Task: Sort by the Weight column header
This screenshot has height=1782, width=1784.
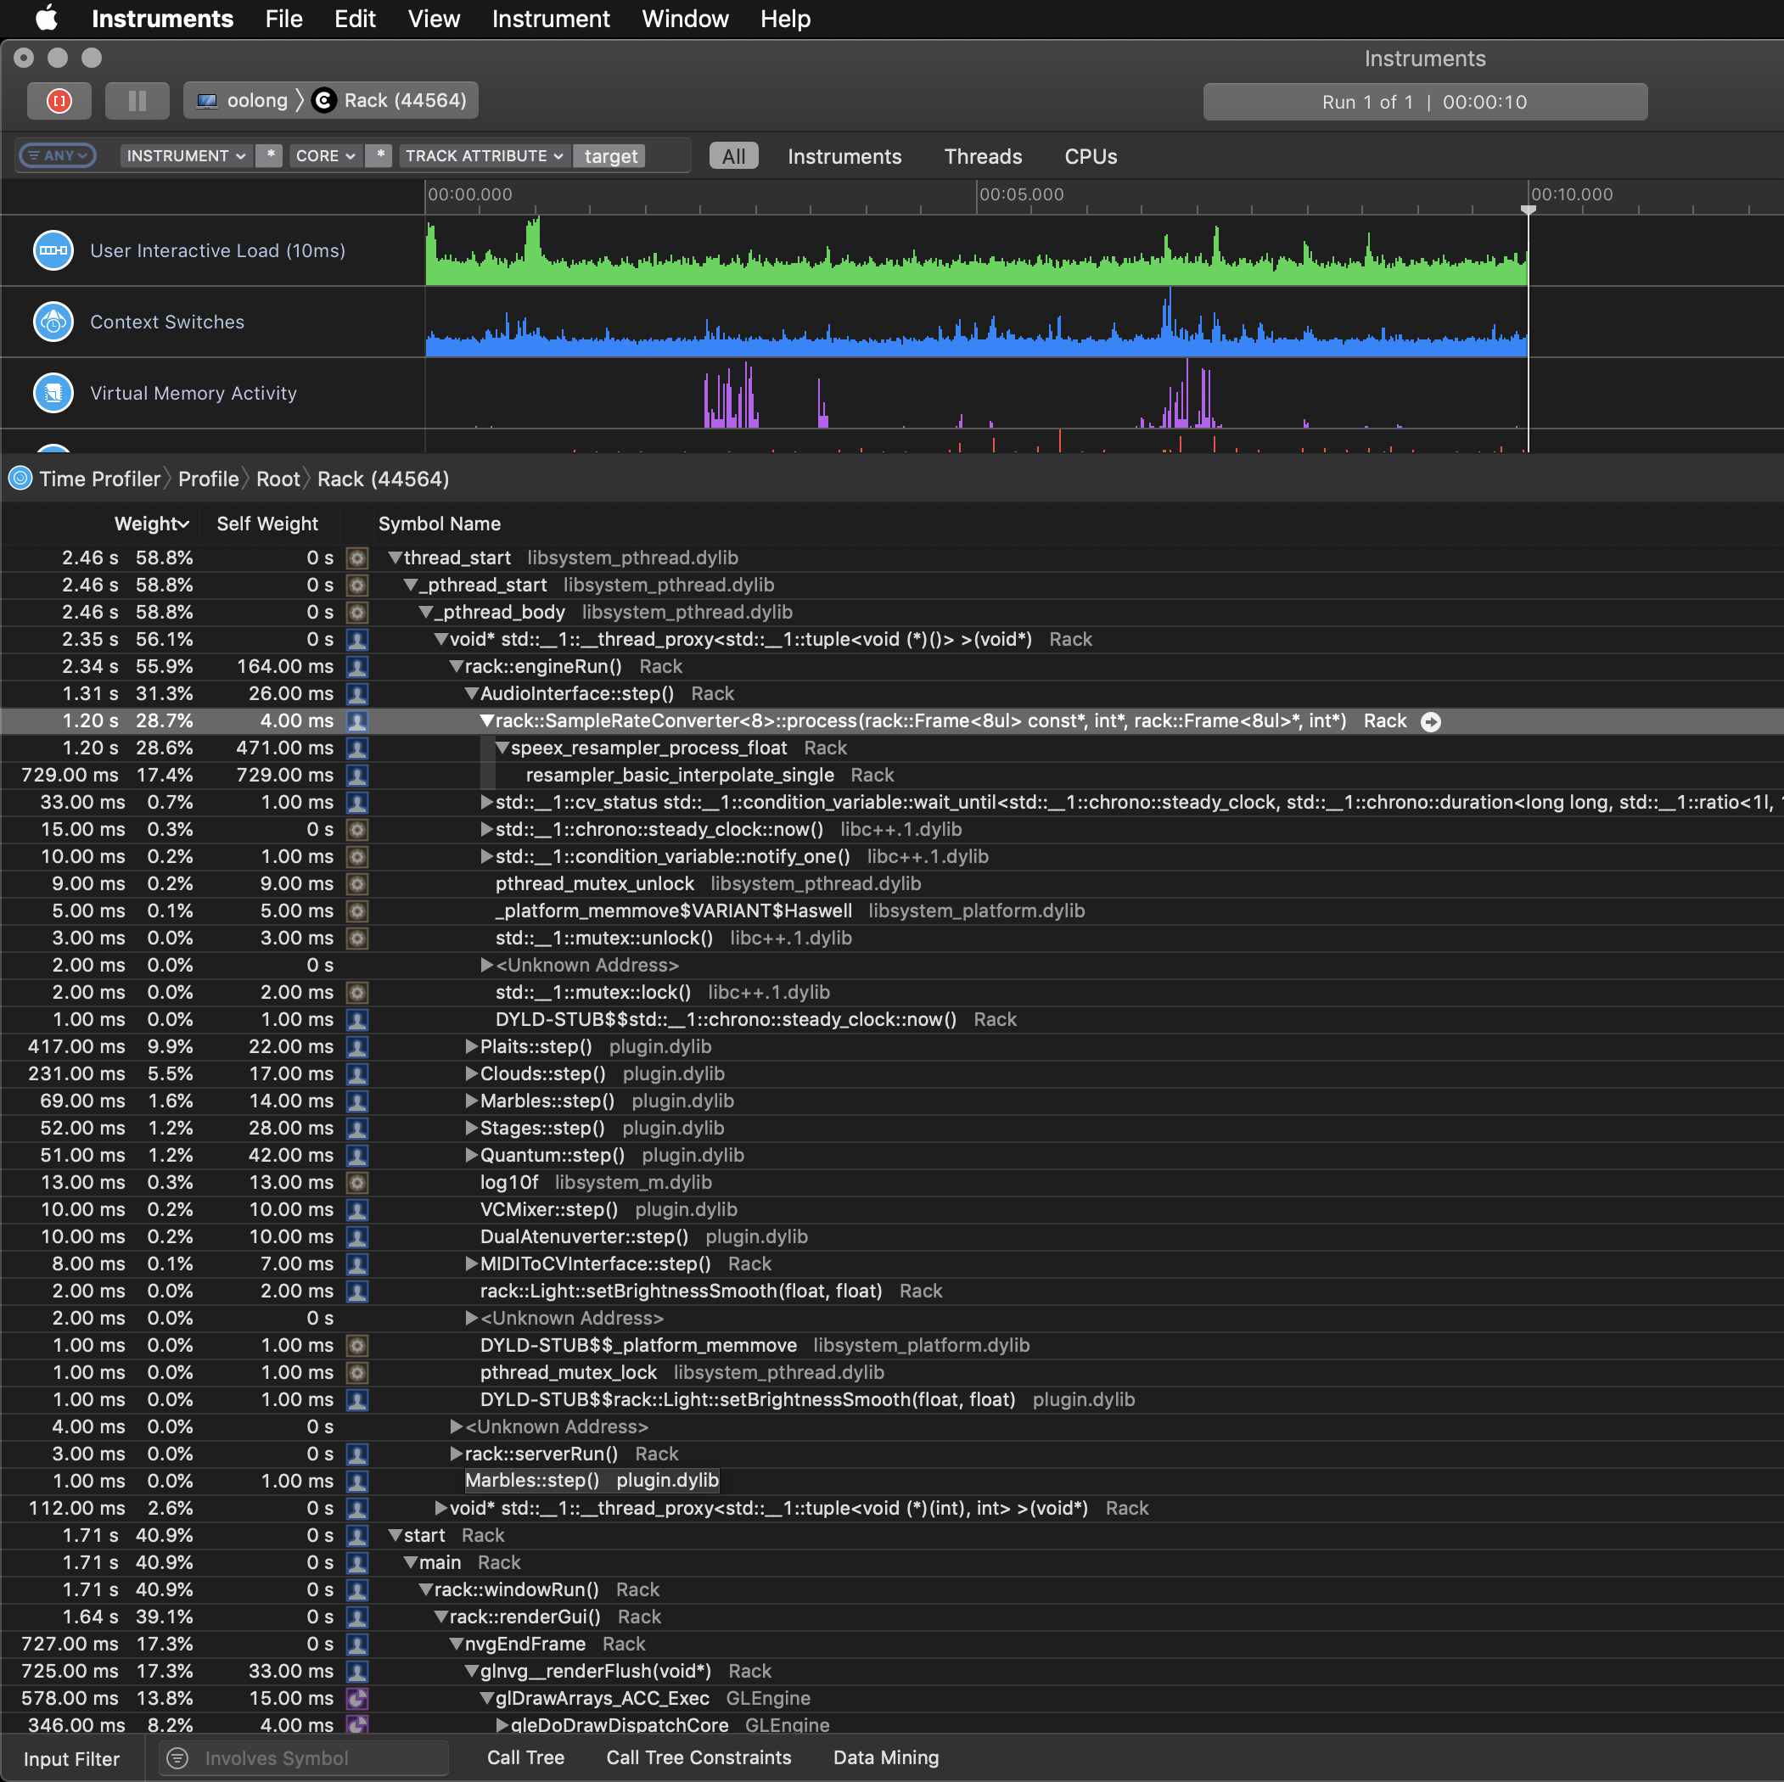Action: [x=151, y=524]
